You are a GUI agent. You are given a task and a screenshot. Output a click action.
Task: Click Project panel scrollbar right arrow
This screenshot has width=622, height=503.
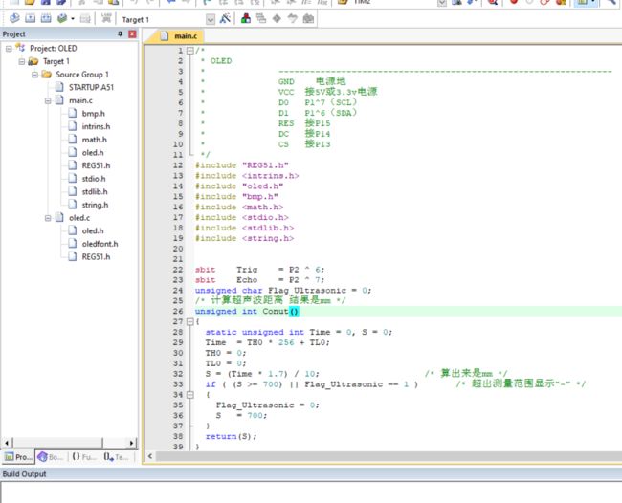(132, 443)
